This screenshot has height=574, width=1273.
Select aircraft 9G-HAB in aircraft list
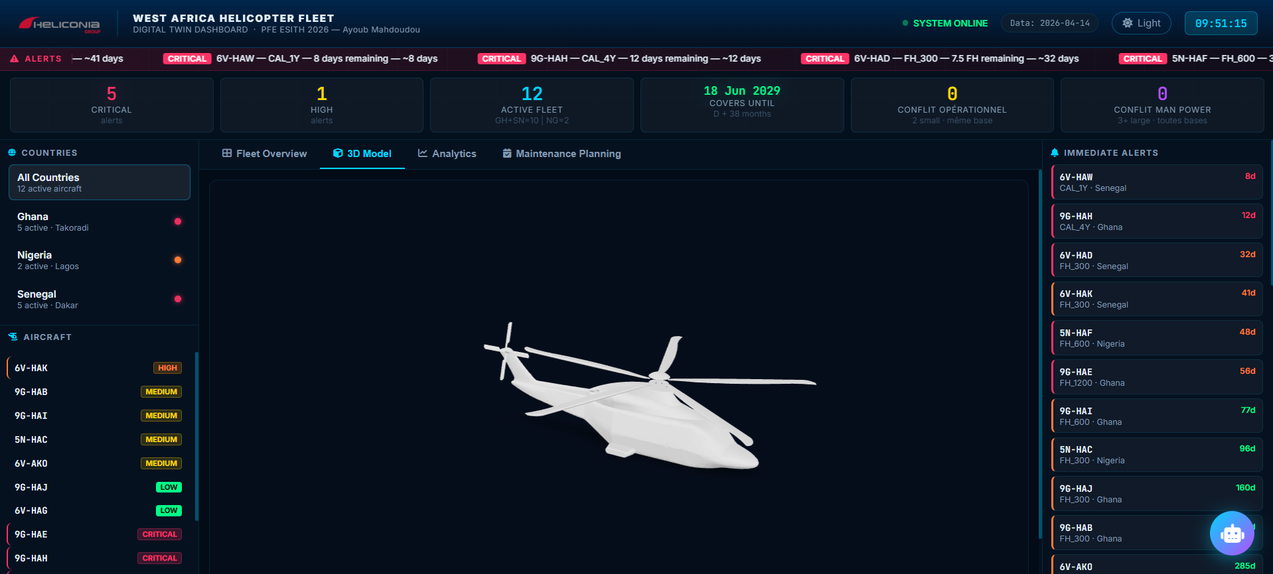tap(97, 392)
